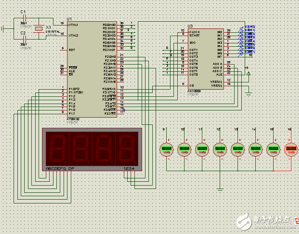Click the XTAL2 pin label on U1
The width and height of the screenshot is (299, 234).
tap(73, 36)
